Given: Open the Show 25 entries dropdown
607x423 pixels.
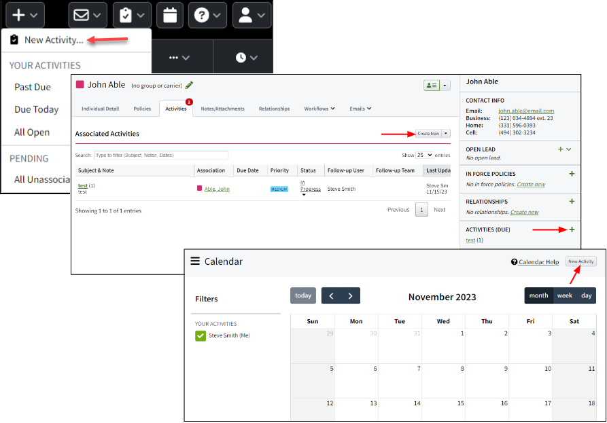Looking at the screenshot, I should [424, 155].
